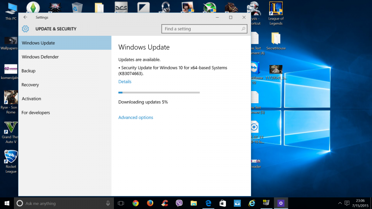The image size is (372, 209).
Task: Select the Witcher wolf desktop icon
Action: tap(55, 7)
